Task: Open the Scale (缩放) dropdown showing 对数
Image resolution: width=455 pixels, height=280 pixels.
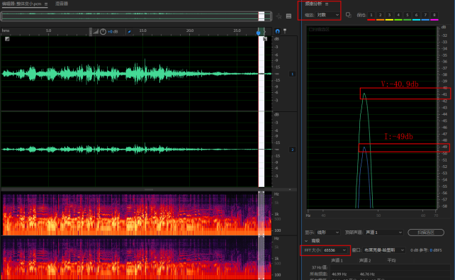Action: (x=328, y=15)
